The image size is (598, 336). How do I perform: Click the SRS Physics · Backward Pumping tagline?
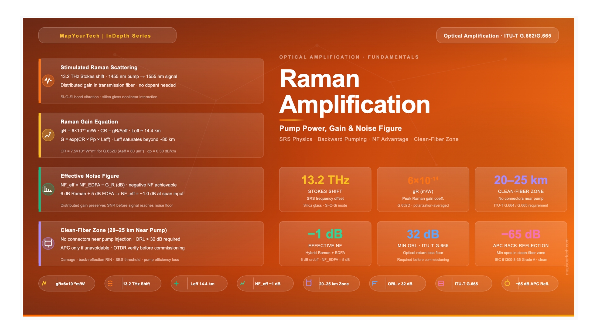[369, 139]
